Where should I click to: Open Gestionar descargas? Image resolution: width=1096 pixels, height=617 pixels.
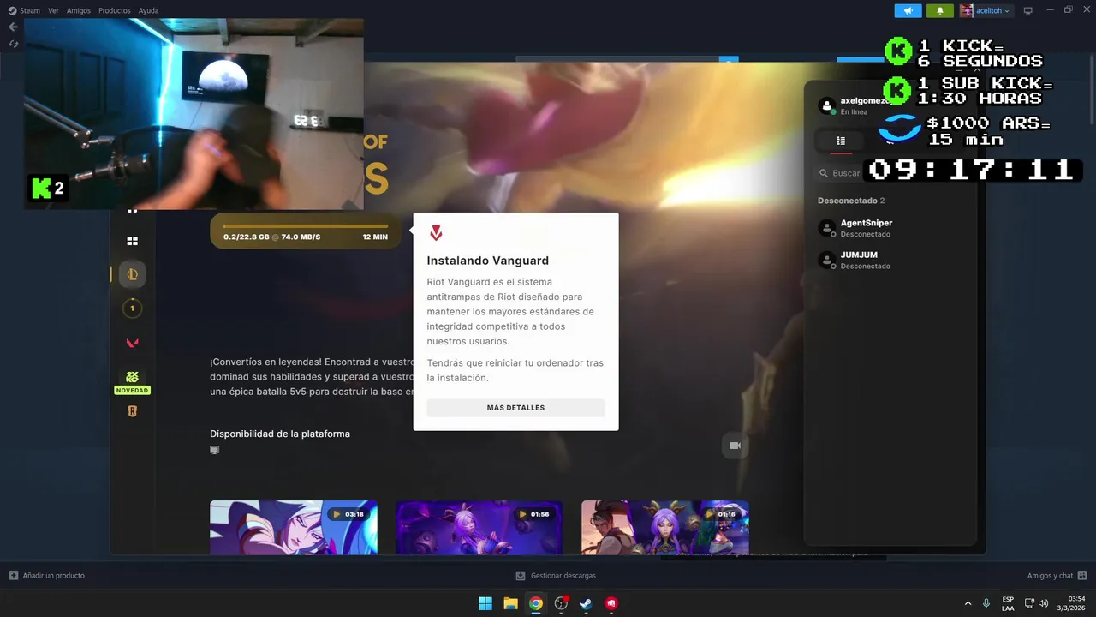pyautogui.click(x=556, y=576)
